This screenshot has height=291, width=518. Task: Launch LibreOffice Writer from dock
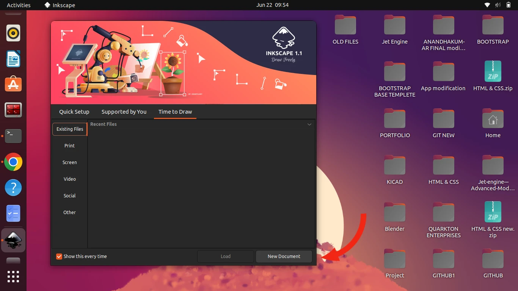(13, 59)
